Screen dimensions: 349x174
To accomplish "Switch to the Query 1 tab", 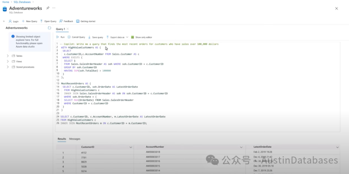I will [60, 29].
